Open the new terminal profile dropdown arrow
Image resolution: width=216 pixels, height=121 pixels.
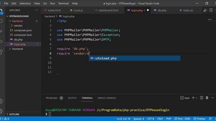(x=196, y=98)
